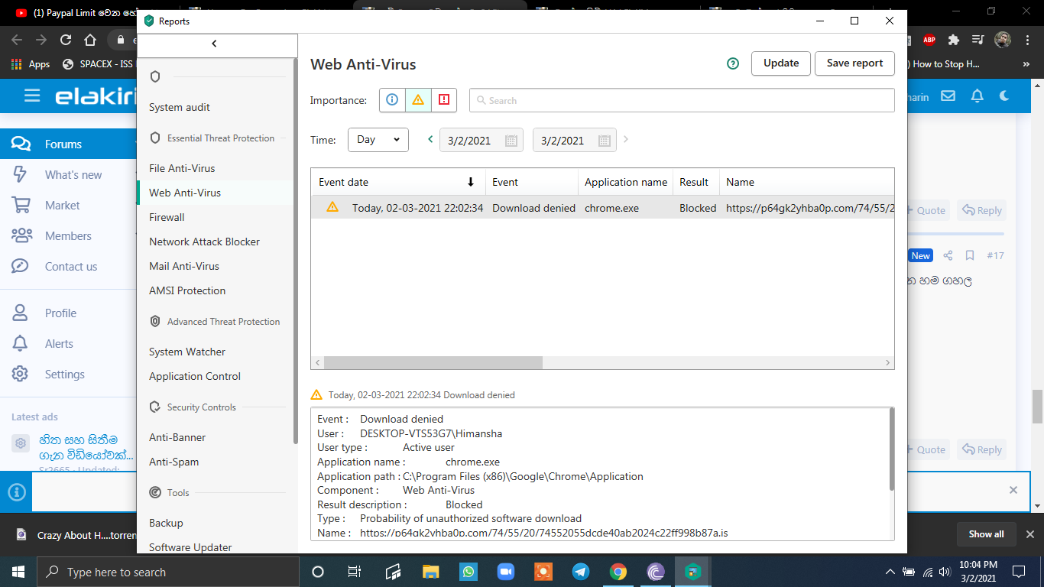Click the Application name column header

click(626, 182)
